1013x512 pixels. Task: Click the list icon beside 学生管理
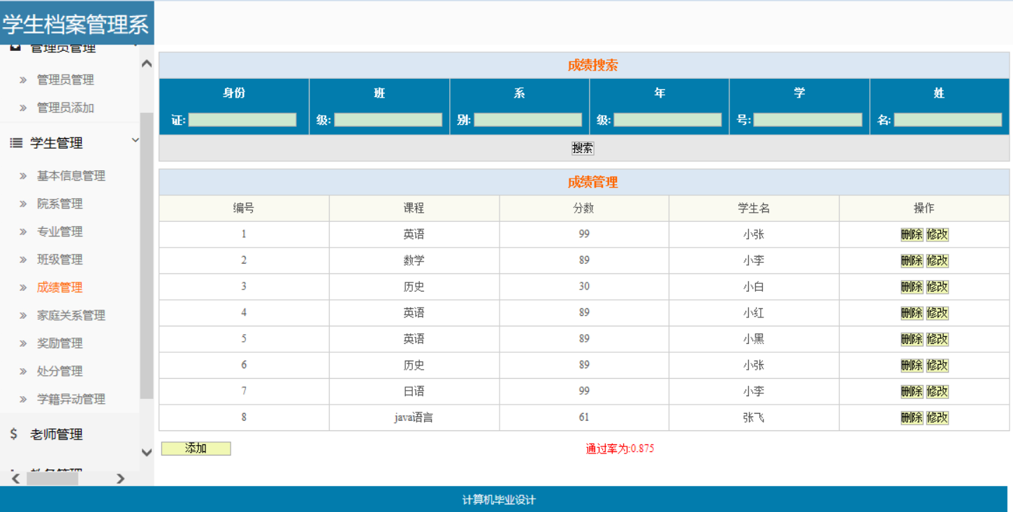click(x=16, y=143)
